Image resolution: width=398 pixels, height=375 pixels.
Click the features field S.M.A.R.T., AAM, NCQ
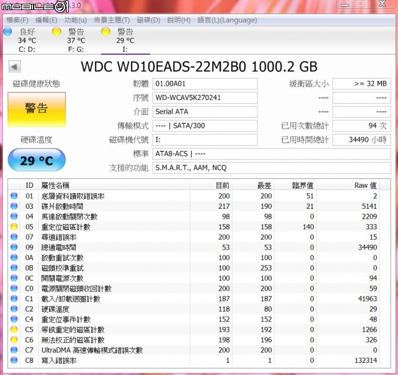(x=271, y=168)
